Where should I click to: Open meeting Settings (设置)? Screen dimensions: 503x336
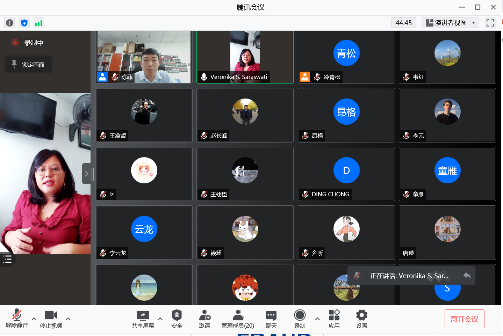point(361,319)
